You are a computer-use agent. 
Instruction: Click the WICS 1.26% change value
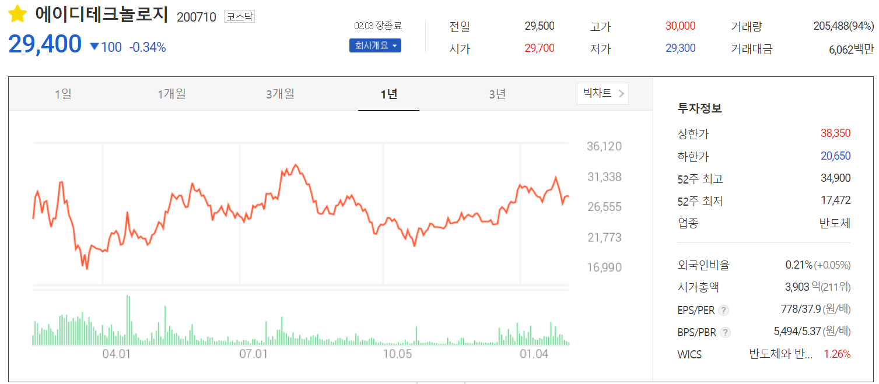point(837,354)
